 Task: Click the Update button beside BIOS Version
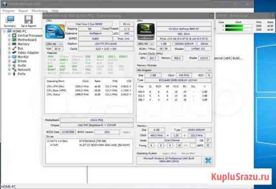coord(126,132)
